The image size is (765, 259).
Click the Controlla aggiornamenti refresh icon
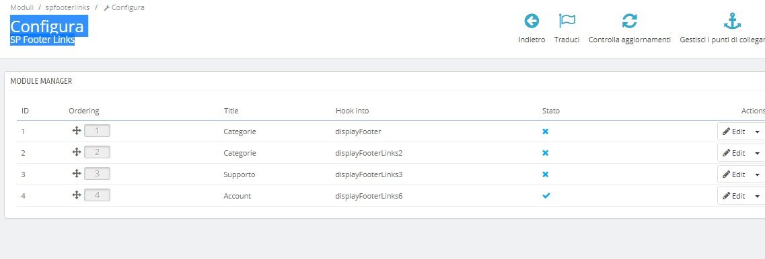(x=629, y=21)
